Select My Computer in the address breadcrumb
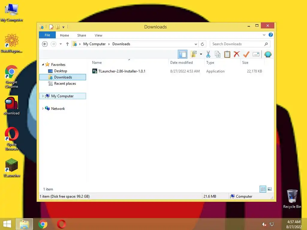 [94, 44]
